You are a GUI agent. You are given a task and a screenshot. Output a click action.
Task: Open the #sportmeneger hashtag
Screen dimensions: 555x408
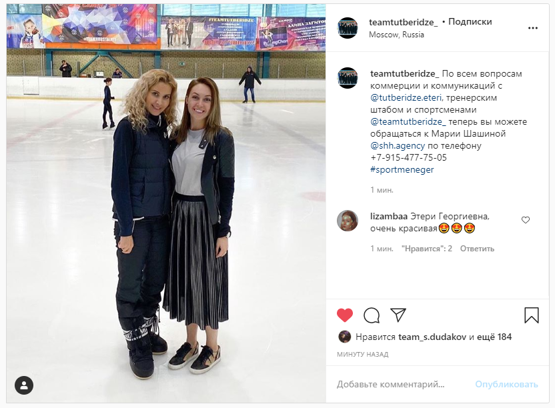point(402,170)
